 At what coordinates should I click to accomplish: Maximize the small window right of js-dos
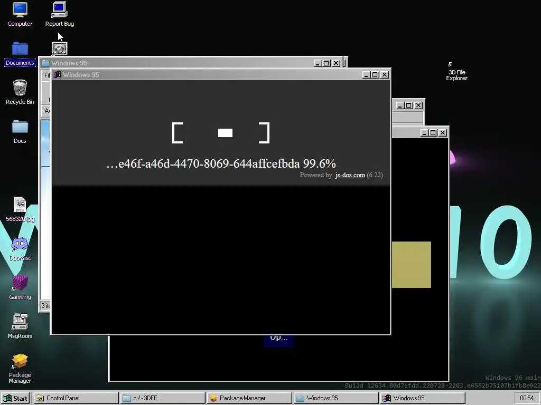pos(409,105)
